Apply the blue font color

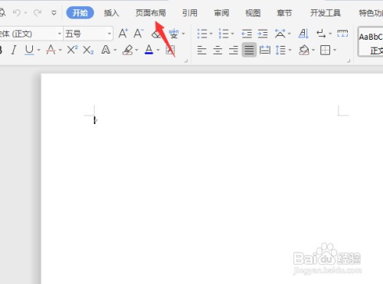(x=149, y=50)
